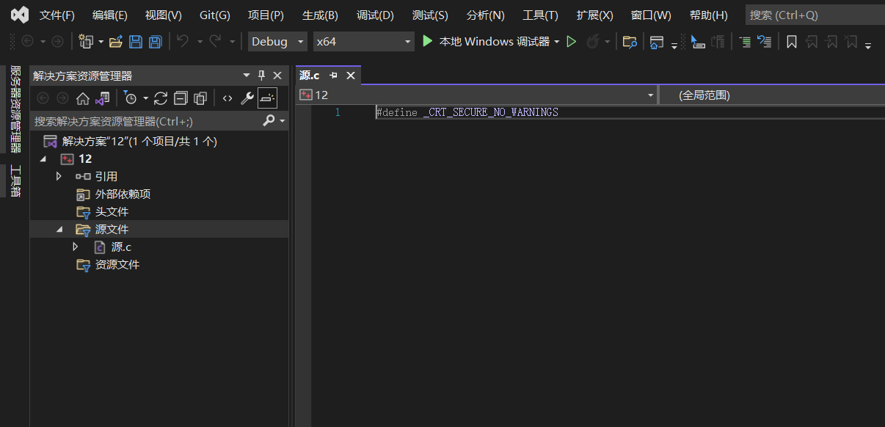Viewport: 885px width, 427px height.
Task: Open the Debug configuration dropdown
Action: 302,42
